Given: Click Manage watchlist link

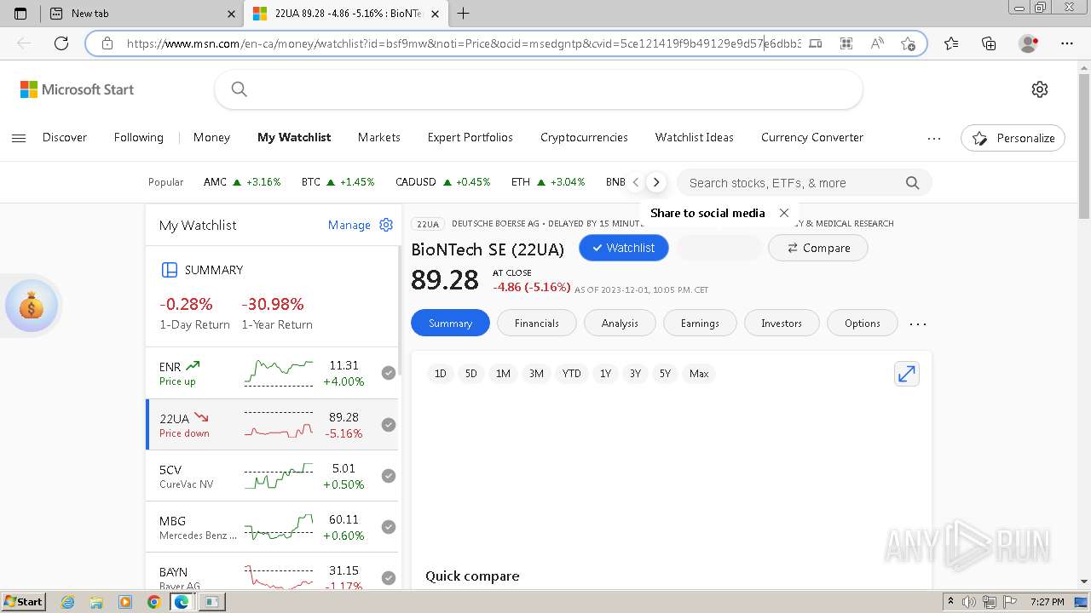Looking at the screenshot, I should tap(349, 225).
